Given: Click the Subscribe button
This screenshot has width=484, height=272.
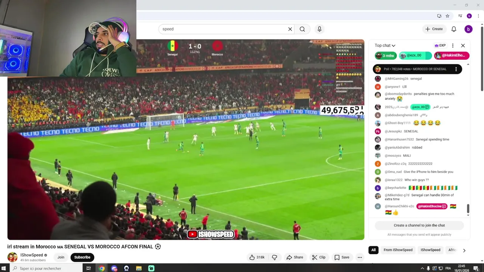Looking at the screenshot, I should click(x=82, y=257).
